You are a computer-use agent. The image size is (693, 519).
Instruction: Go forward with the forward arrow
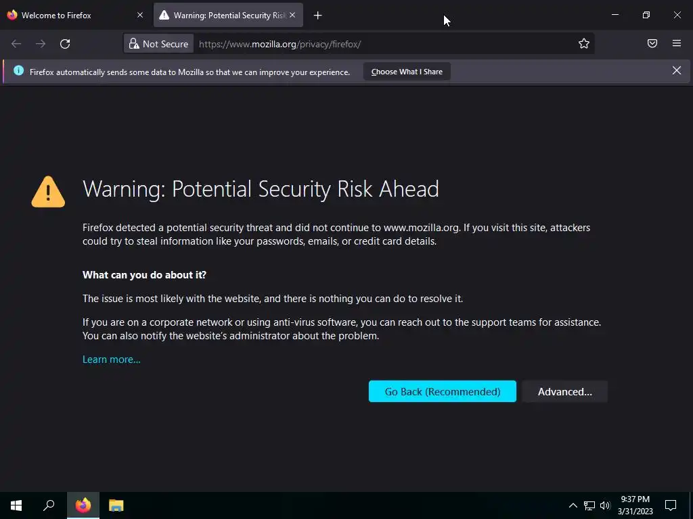[x=40, y=44]
